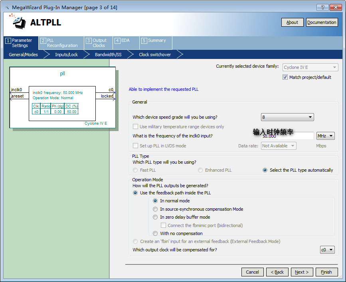This screenshot has height=282, width=346.
Task: Switch to the Output Clocks tab
Action: coord(99,43)
